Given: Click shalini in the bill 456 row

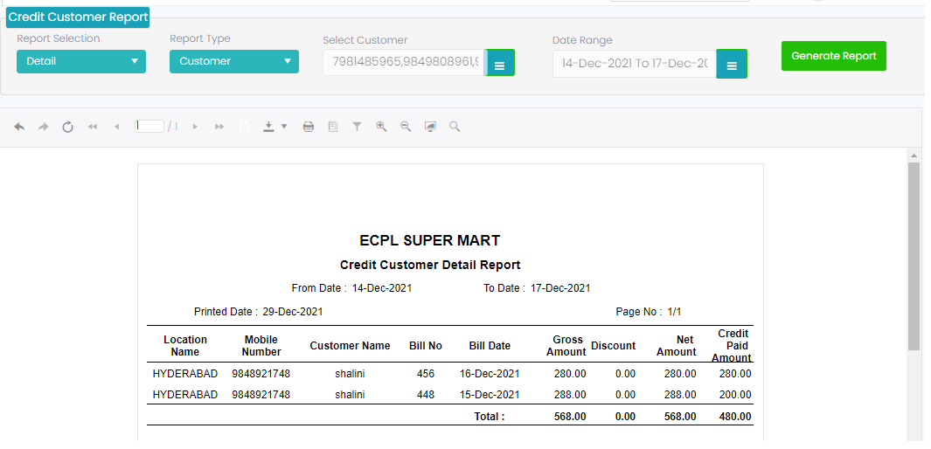Looking at the screenshot, I should [x=350, y=374].
